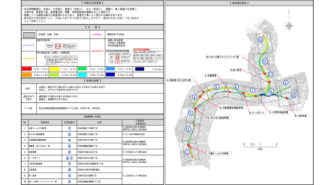The width and height of the screenshot is (335, 185).
Task: Click the red line legend sample
Action: [98, 51]
